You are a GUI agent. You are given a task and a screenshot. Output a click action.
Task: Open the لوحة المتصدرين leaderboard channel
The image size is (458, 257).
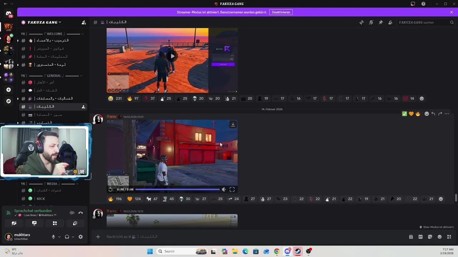(x=53, y=65)
